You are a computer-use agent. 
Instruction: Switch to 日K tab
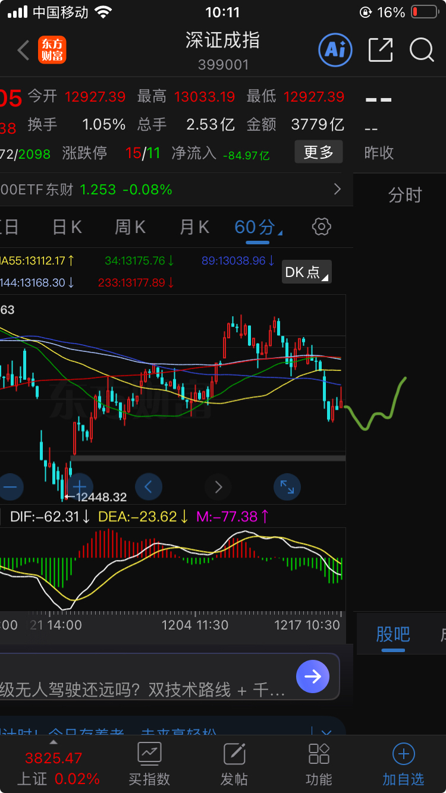pyautogui.click(x=67, y=227)
